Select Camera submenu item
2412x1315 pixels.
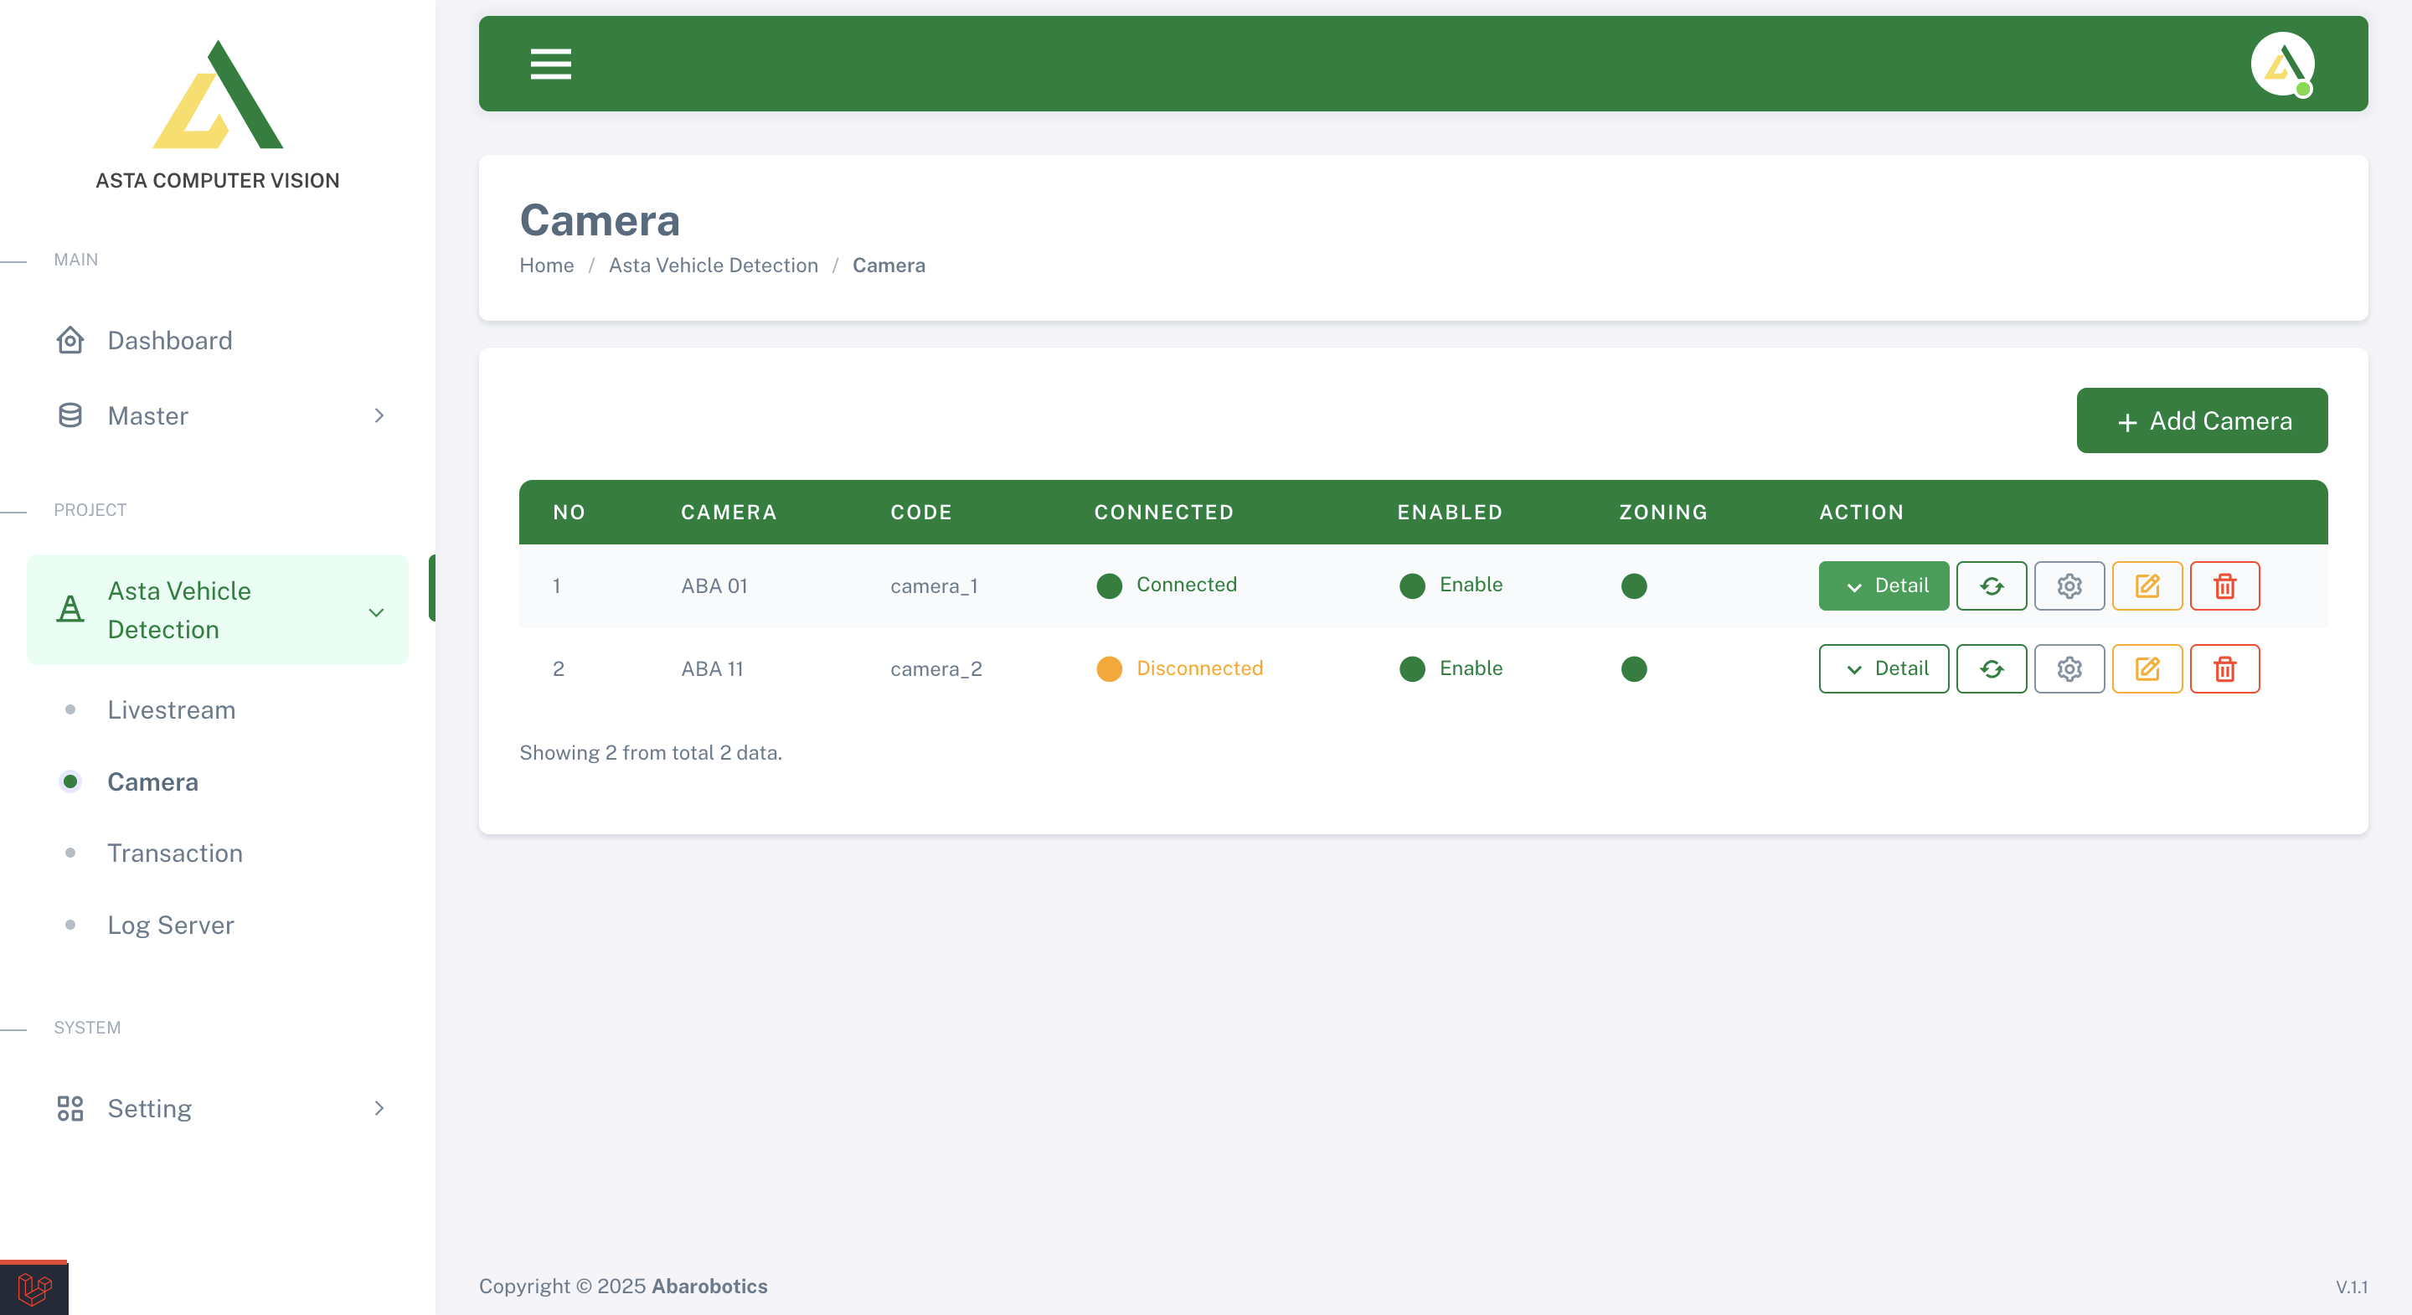coord(152,781)
